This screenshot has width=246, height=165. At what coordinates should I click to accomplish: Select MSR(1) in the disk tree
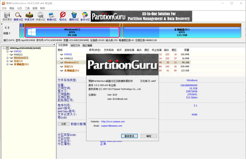(18, 55)
